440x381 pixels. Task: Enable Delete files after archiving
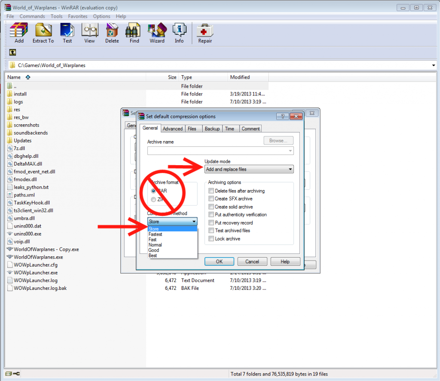pyautogui.click(x=211, y=190)
